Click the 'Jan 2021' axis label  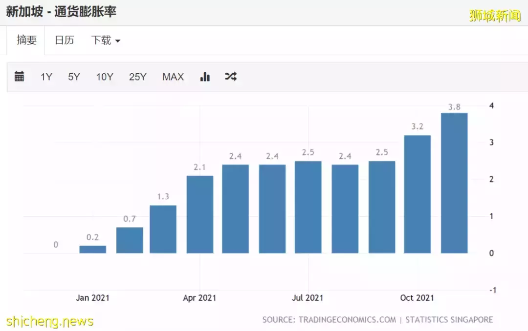(92, 298)
